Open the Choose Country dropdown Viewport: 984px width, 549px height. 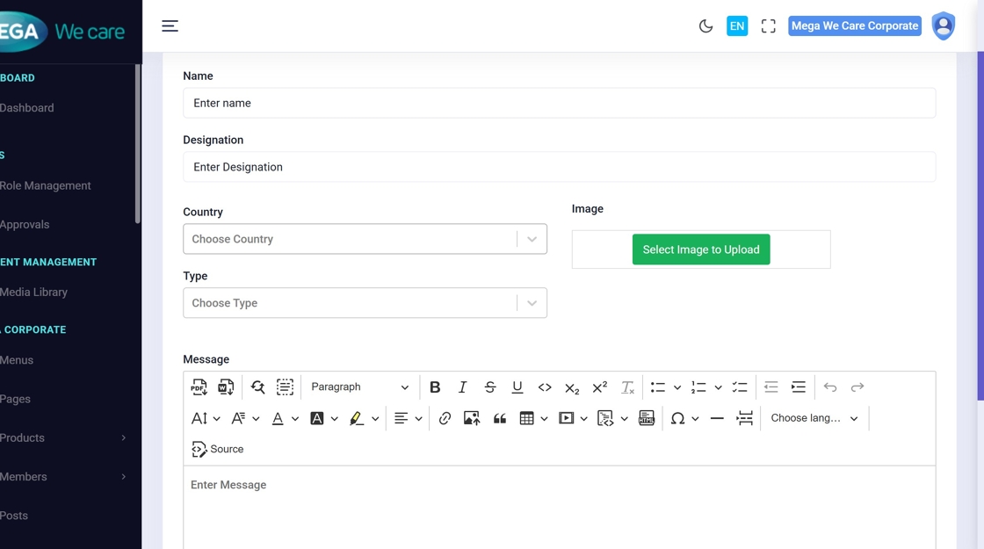(365, 239)
